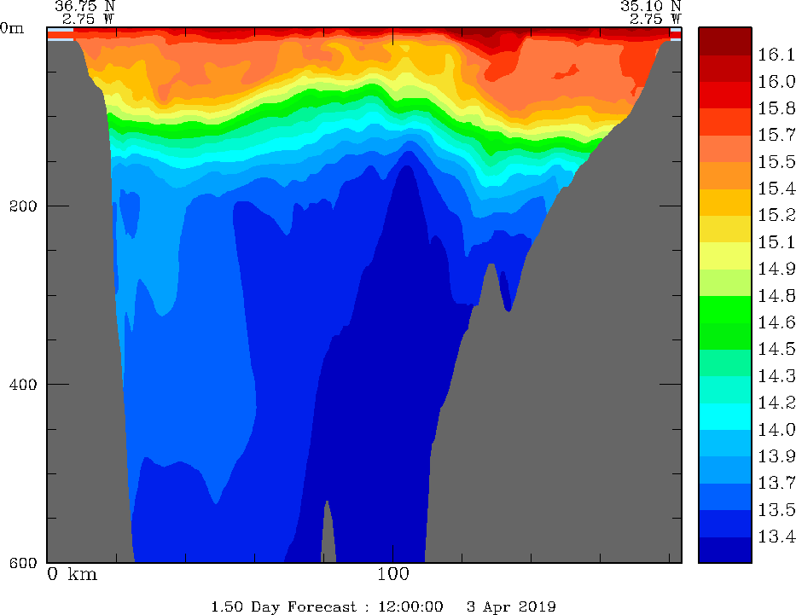
Task: Pick the yellow swatch between 15.1 and 14.9
Action: [725, 256]
